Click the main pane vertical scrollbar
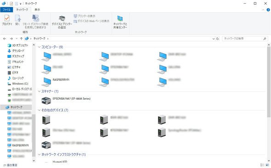This screenshot has width=271, height=168. [269, 82]
